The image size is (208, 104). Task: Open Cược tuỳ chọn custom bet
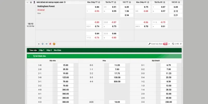coord(157,44)
